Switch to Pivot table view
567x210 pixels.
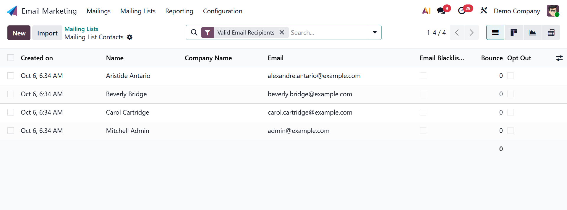pos(551,32)
